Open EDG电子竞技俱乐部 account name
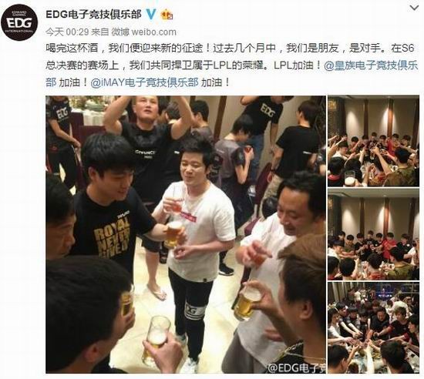Screen dimensions: 424x379 coord(93,15)
